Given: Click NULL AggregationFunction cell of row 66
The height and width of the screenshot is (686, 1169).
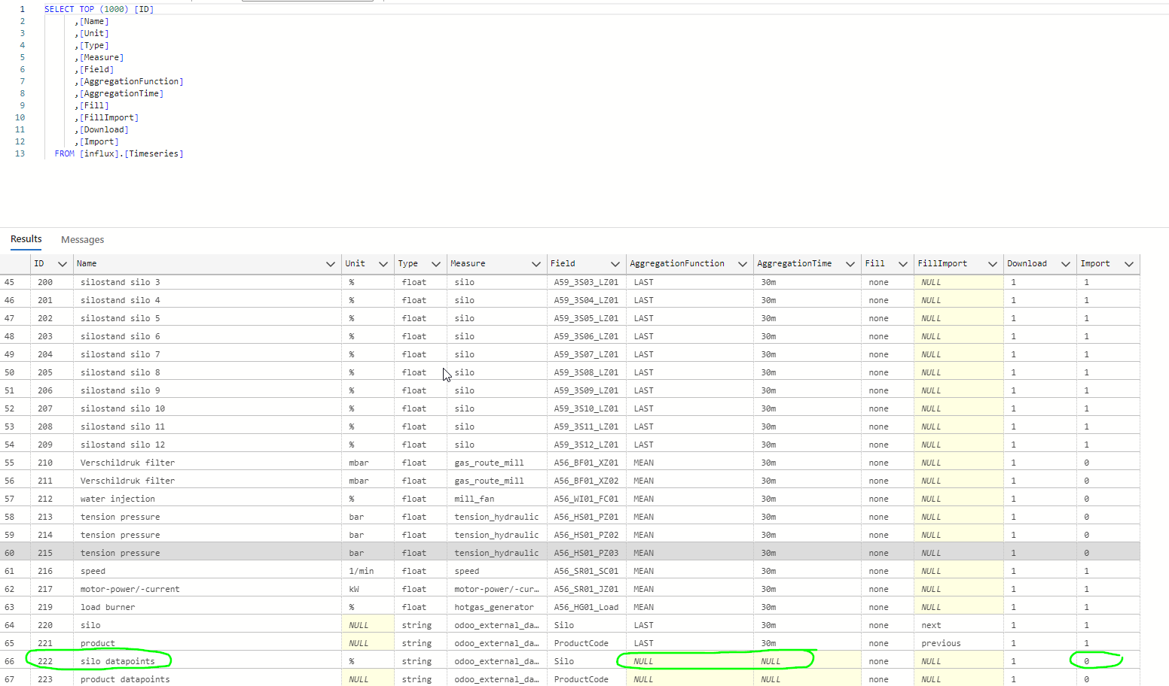Looking at the screenshot, I should pyautogui.click(x=690, y=661).
